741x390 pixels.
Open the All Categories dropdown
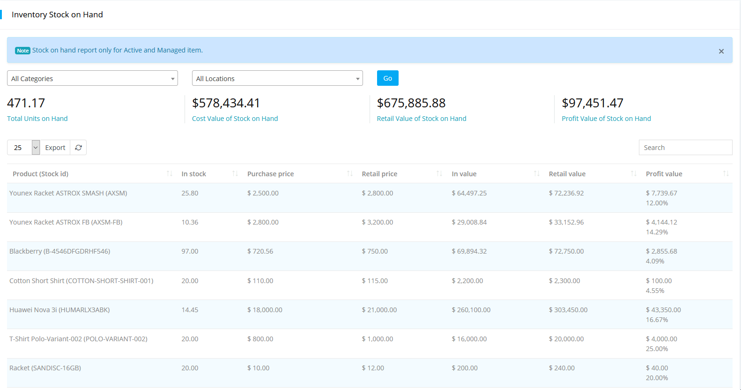point(92,78)
